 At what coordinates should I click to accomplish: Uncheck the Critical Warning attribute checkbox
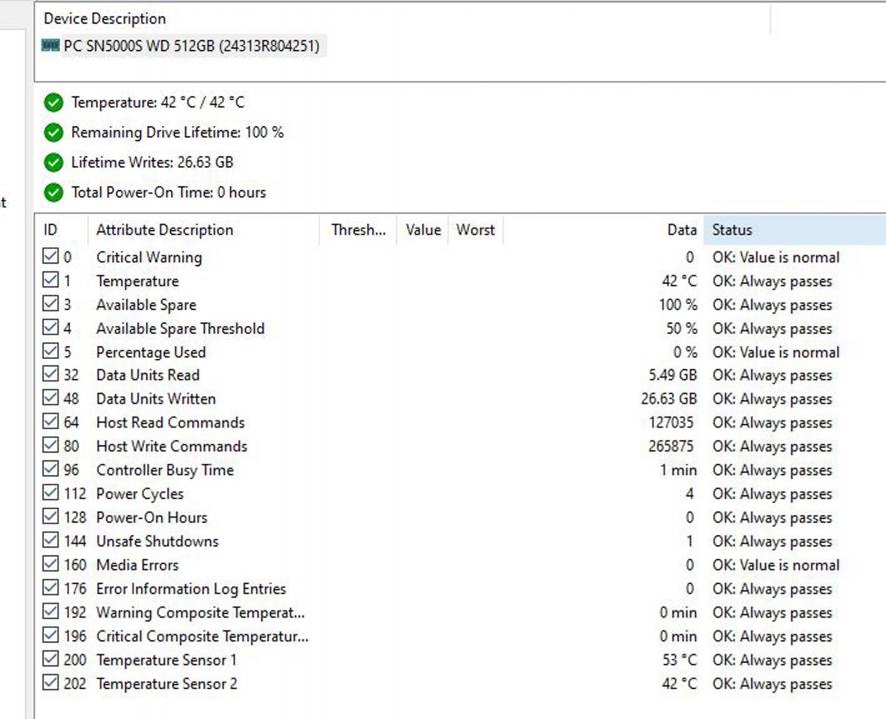(51, 257)
